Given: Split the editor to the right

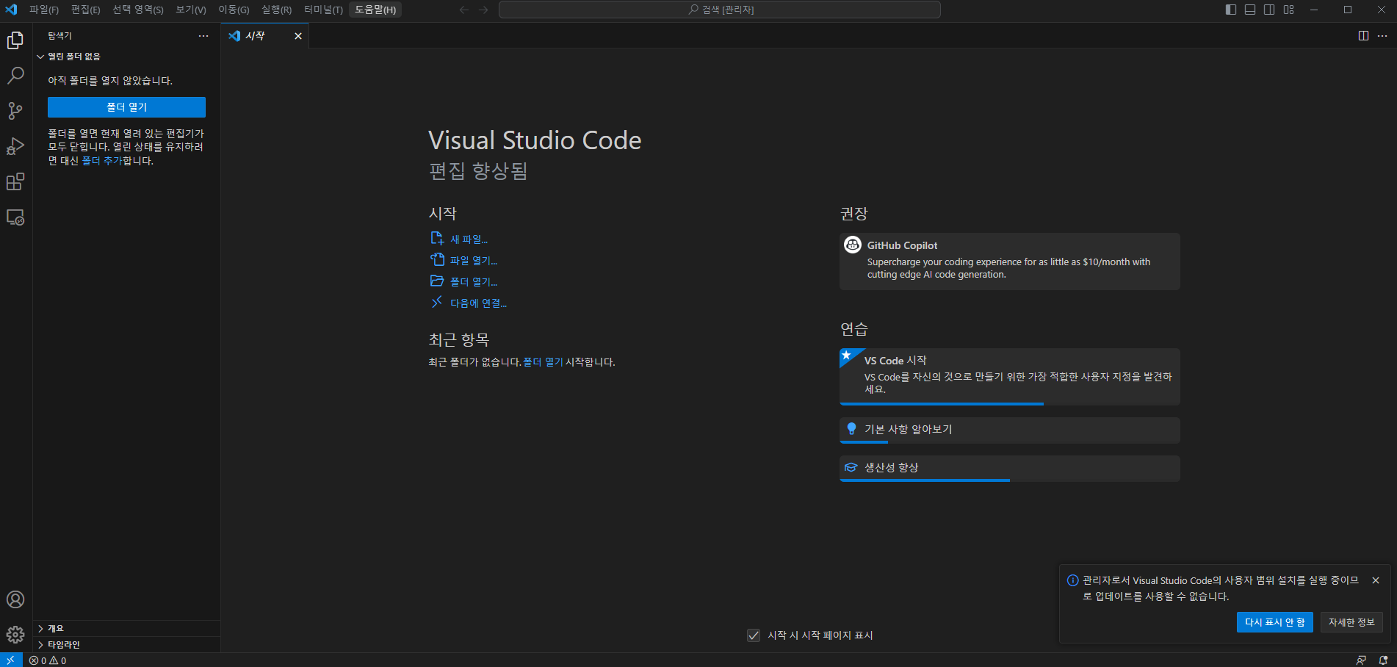Looking at the screenshot, I should 1363,36.
